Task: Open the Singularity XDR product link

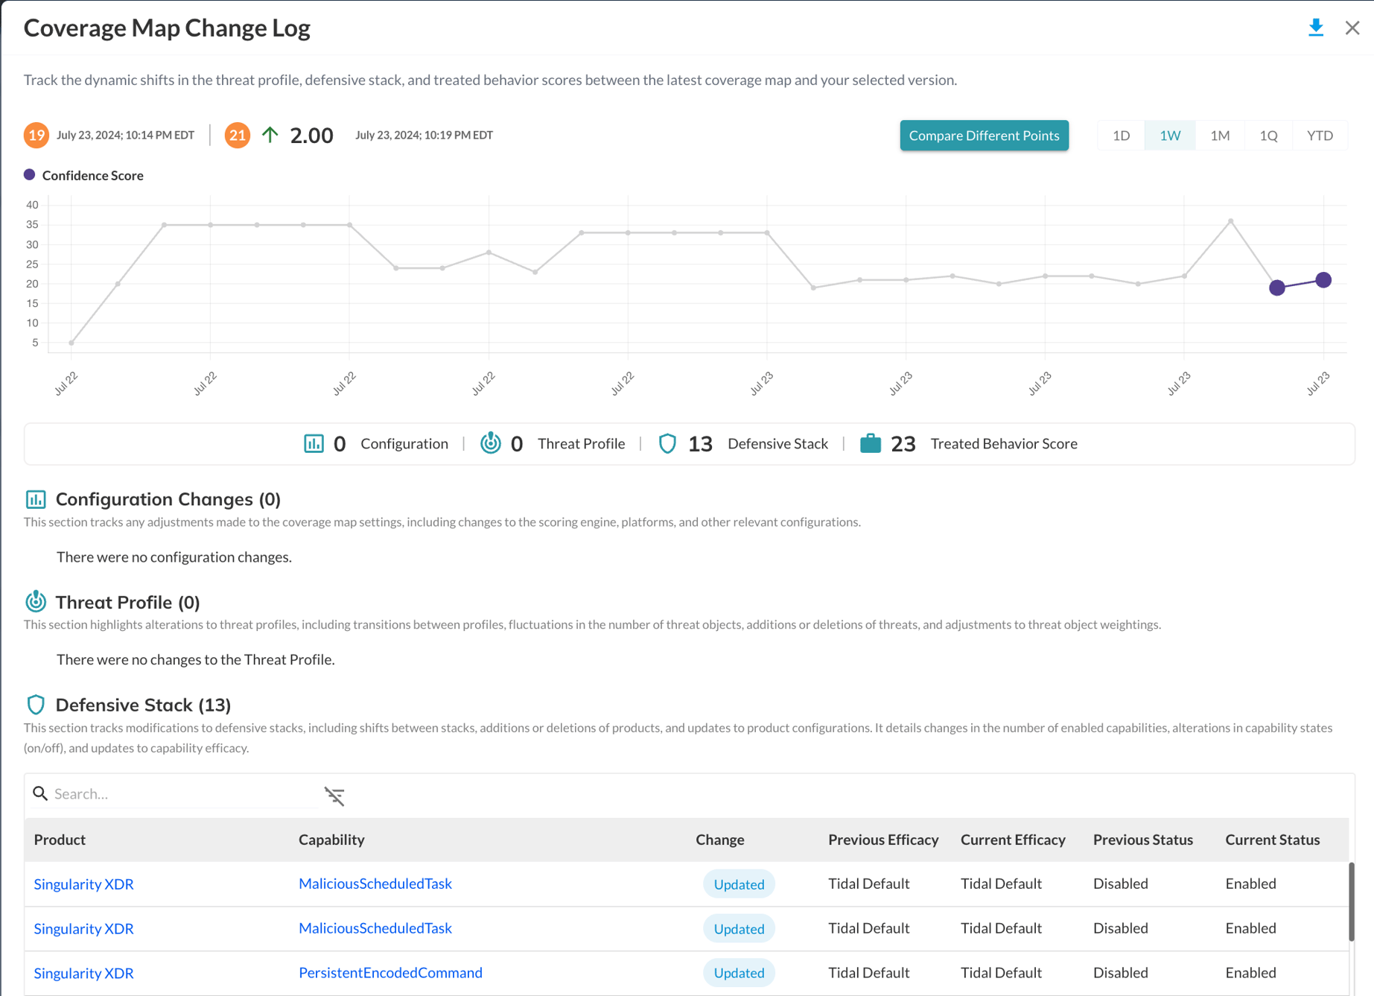Action: coord(83,884)
